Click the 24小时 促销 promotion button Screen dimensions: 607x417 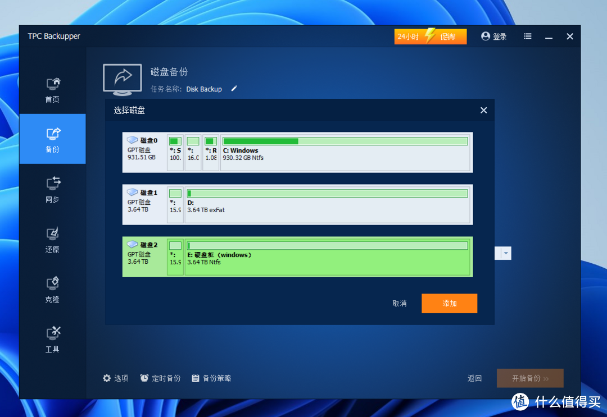(430, 36)
